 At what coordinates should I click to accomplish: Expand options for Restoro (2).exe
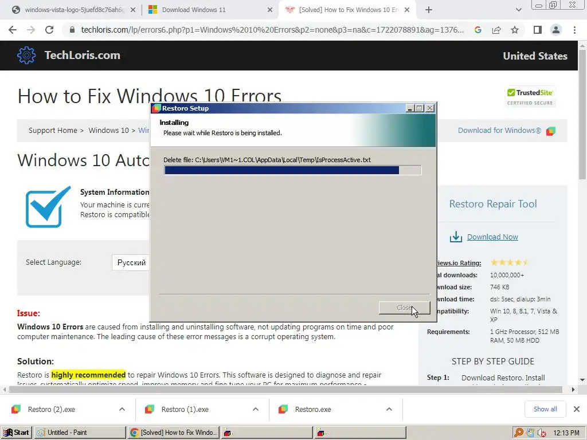click(x=122, y=409)
